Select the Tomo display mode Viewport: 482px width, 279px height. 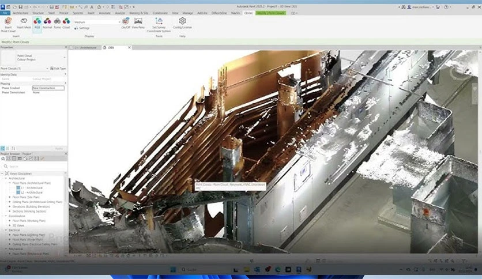(x=57, y=23)
